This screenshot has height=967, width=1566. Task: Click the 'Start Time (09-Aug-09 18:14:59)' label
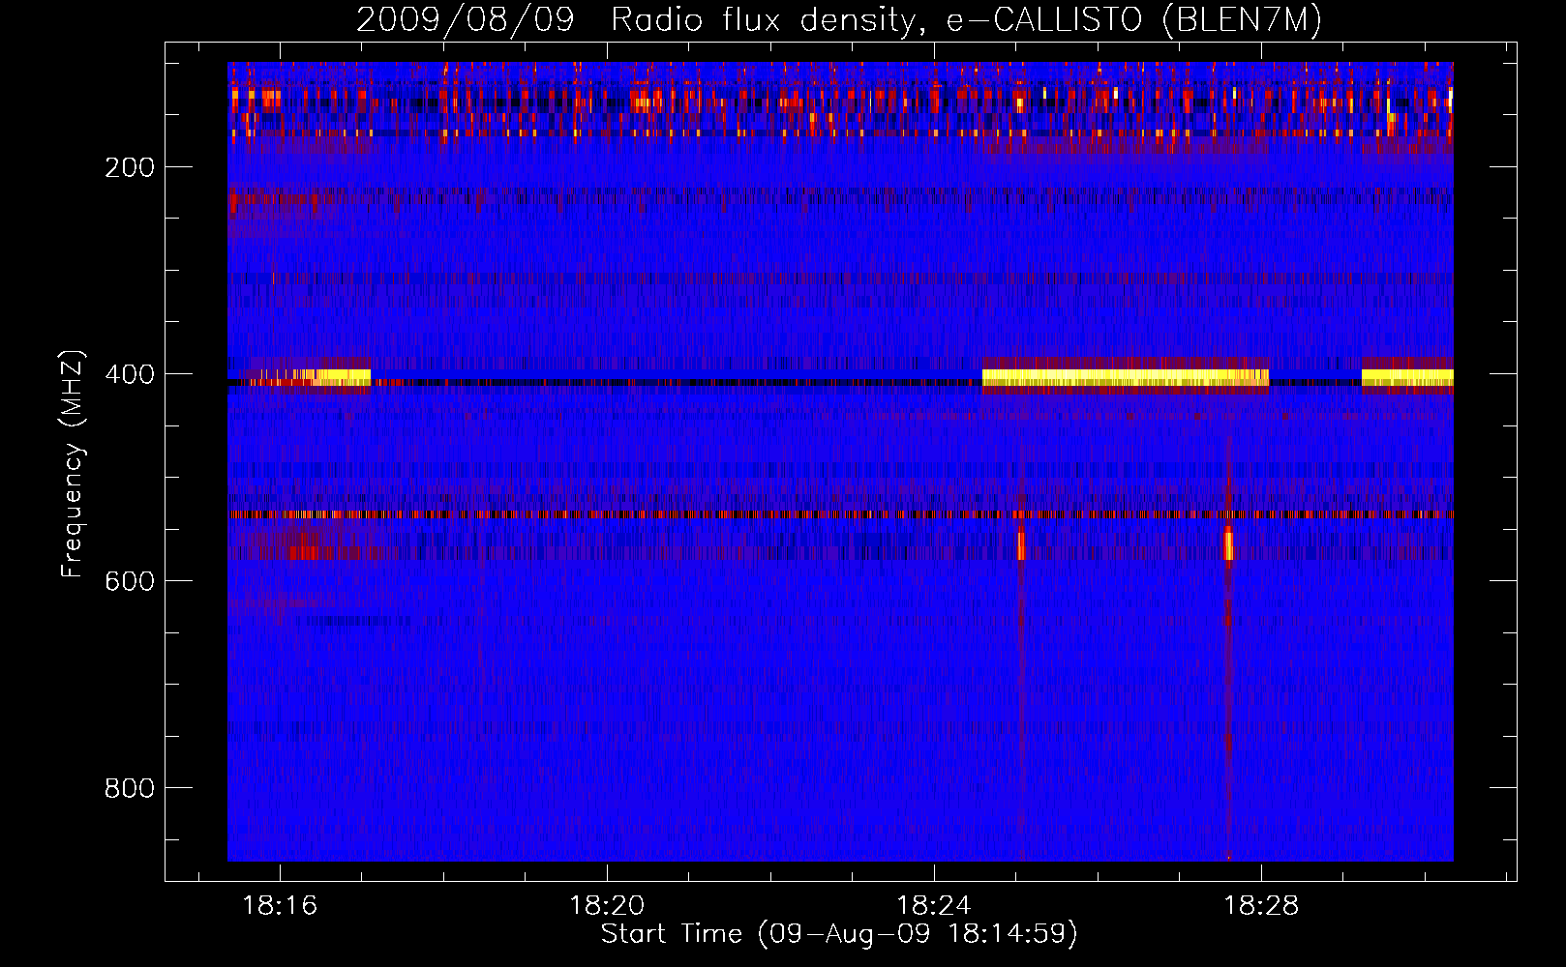pyautogui.click(x=839, y=934)
